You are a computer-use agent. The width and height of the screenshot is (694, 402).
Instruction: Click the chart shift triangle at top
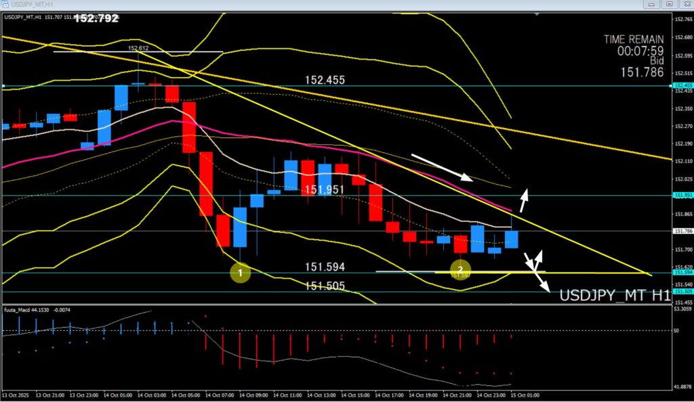tap(537, 14)
